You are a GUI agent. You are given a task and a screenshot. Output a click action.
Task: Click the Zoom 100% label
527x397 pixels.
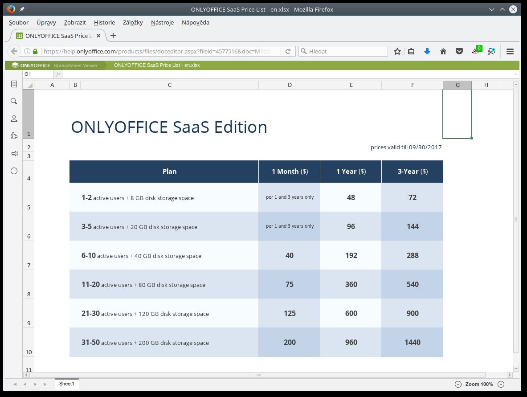(479, 384)
